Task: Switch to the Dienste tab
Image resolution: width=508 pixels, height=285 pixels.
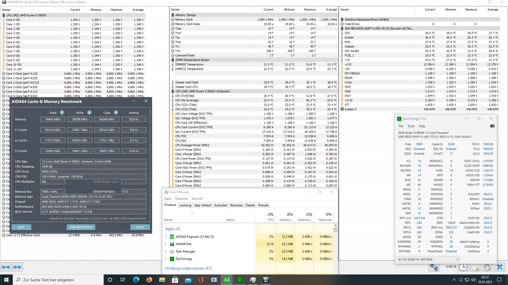Action: (x=263, y=205)
